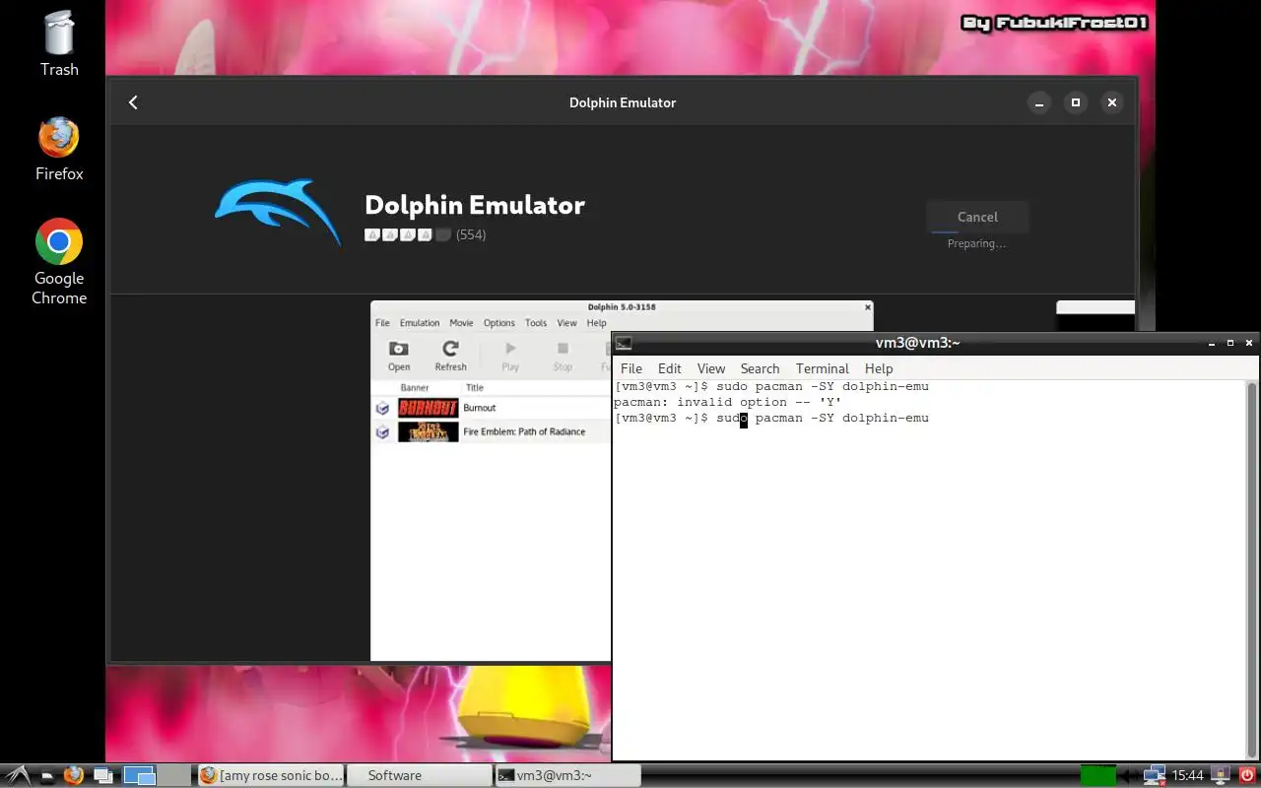Click the File menu in the Dolphin screenshot
The height and width of the screenshot is (788, 1261).
(382, 323)
